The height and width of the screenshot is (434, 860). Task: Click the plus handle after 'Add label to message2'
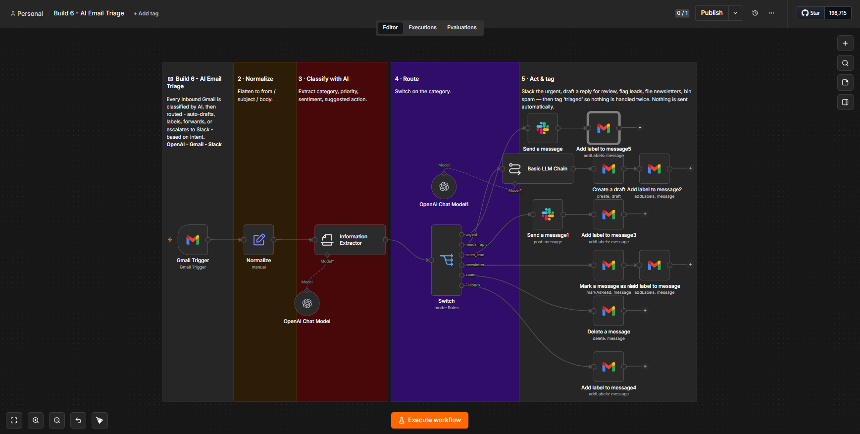point(691,168)
